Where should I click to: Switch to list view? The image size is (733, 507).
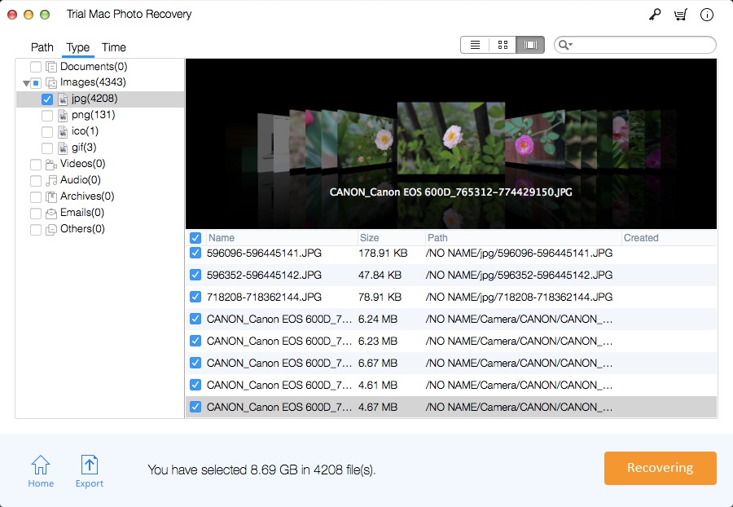(474, 45)
